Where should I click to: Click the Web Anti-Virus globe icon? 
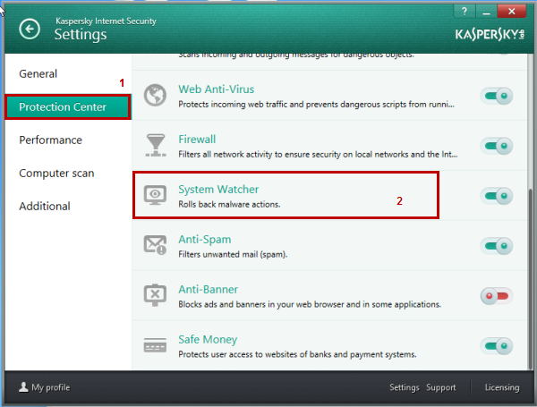(x=155, y=95)
